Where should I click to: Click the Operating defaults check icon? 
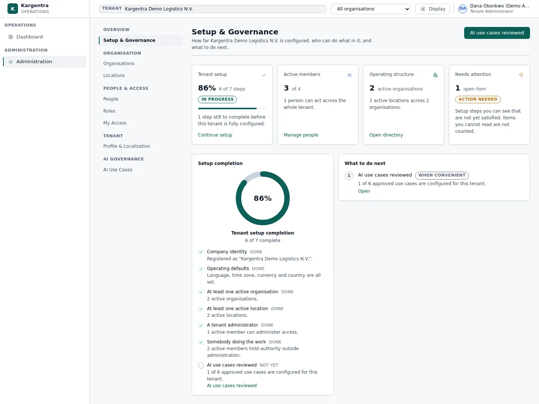[x=201, y=269]
